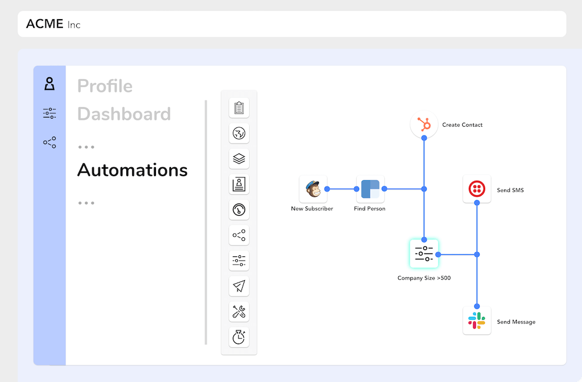582x382 pixels.
Task: Click the output dot of Company Size node
Action: click(x=438, y=255)
